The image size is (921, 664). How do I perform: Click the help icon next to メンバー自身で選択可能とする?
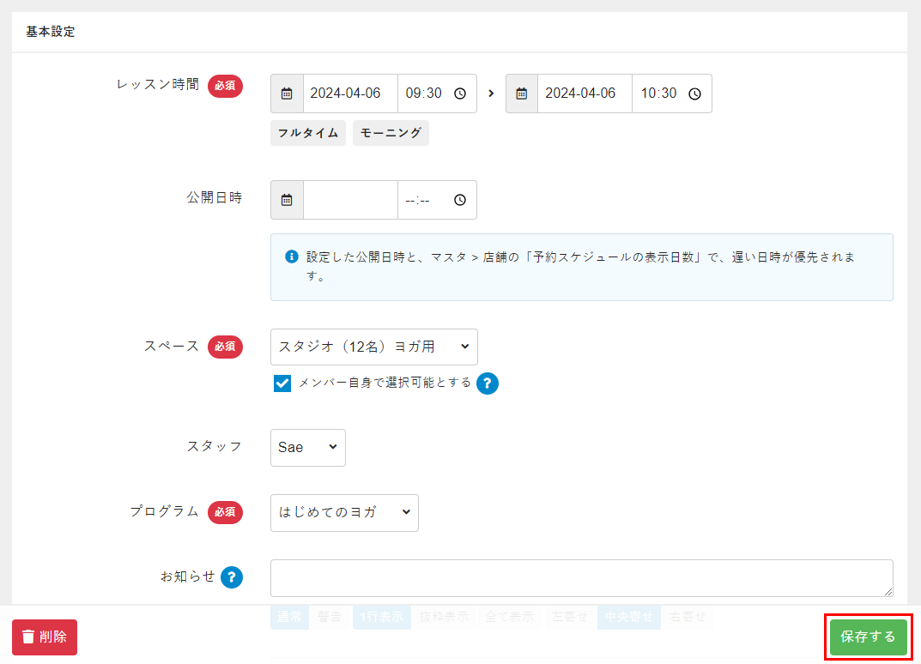click(488, 383)
